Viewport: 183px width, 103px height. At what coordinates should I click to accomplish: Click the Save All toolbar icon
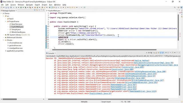[x=8, y=7]
